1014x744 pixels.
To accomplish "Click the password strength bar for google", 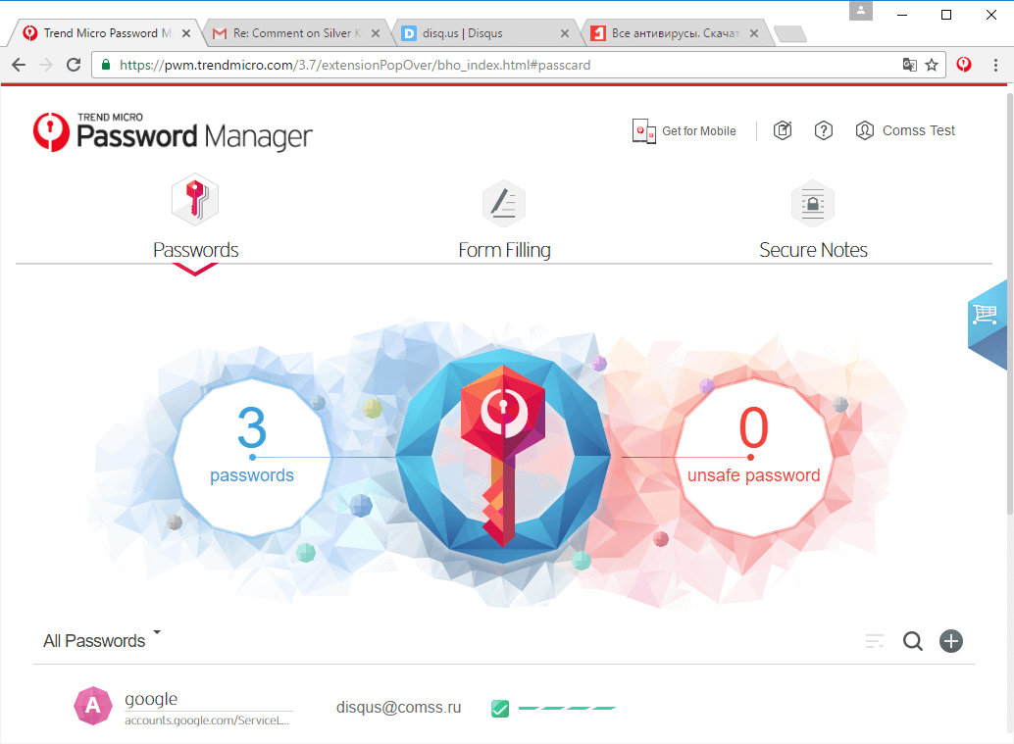I will pos(567,709).
